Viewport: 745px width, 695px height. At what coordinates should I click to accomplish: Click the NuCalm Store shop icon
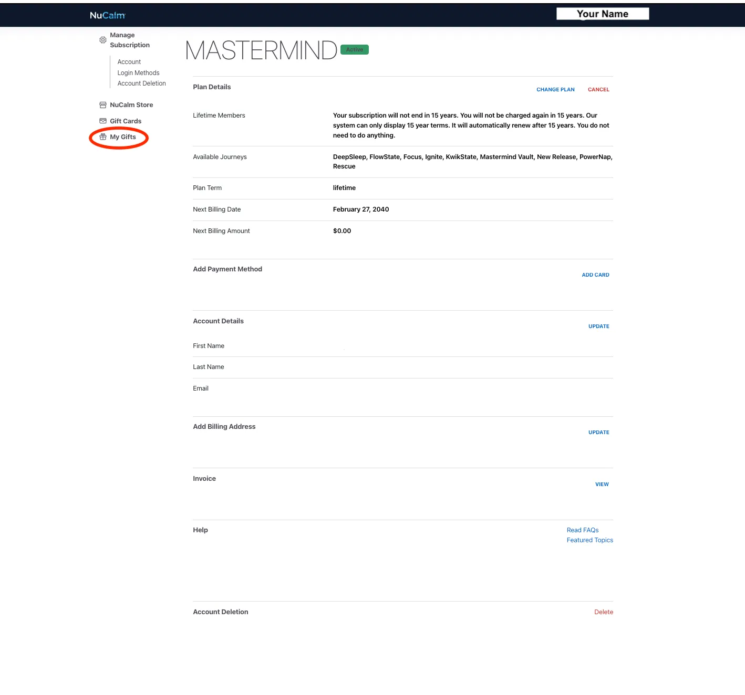pos(103,105)
